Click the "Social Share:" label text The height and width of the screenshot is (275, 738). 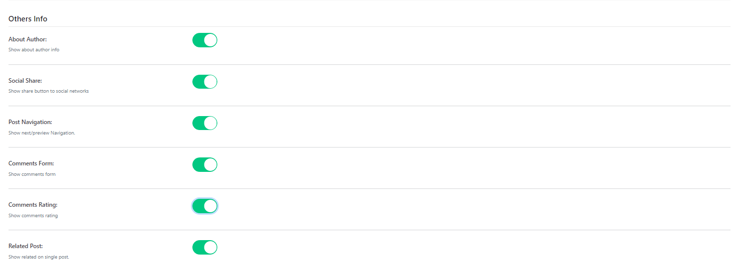[x=25, y=81]
